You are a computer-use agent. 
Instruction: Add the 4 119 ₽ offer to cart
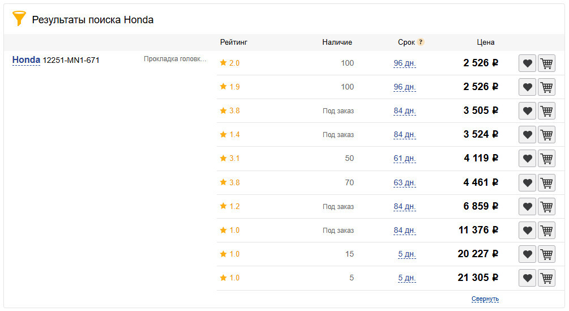(x=546, y=159)
